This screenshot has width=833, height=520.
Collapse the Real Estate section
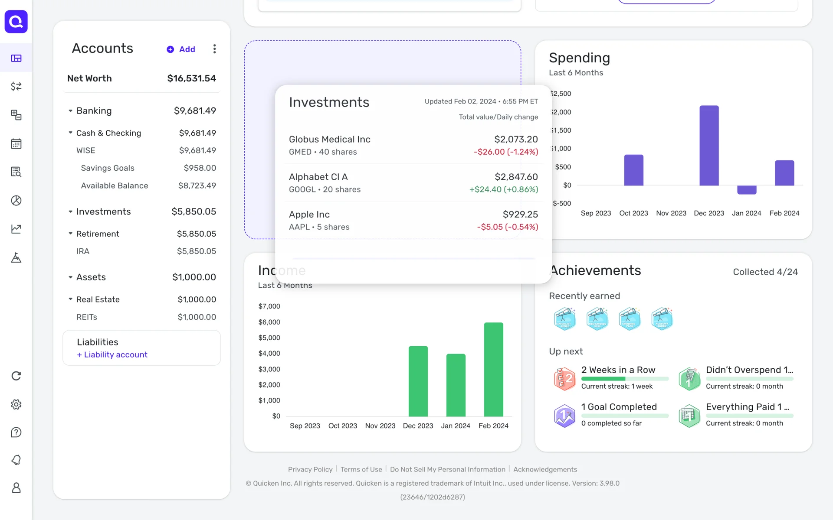(70, 299)
